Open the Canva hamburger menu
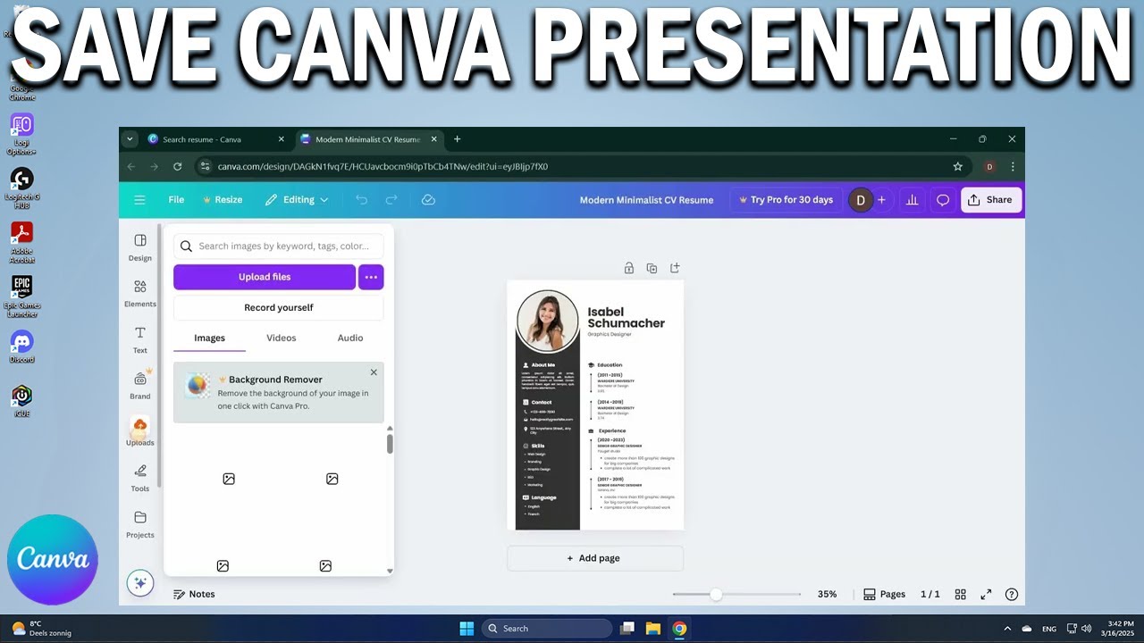 coord(139,200)
